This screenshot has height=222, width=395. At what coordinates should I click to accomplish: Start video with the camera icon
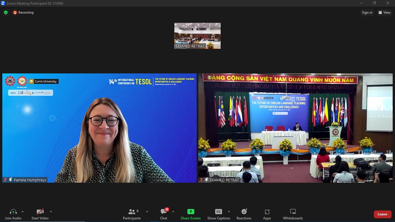pyautogui.click(x=40, y=212)
